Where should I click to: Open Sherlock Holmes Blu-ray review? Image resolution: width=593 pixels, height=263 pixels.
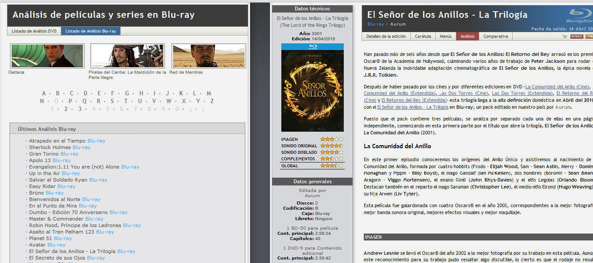(60, 147)
